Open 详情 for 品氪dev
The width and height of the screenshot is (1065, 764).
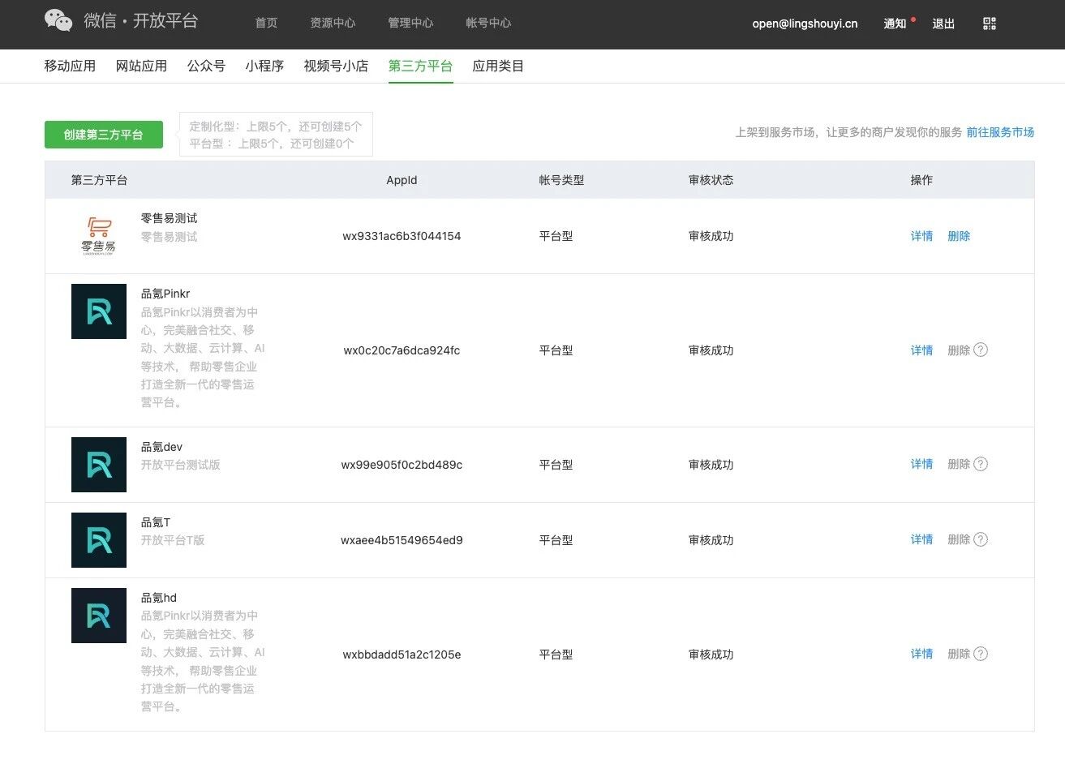click(x=921, y=464)
